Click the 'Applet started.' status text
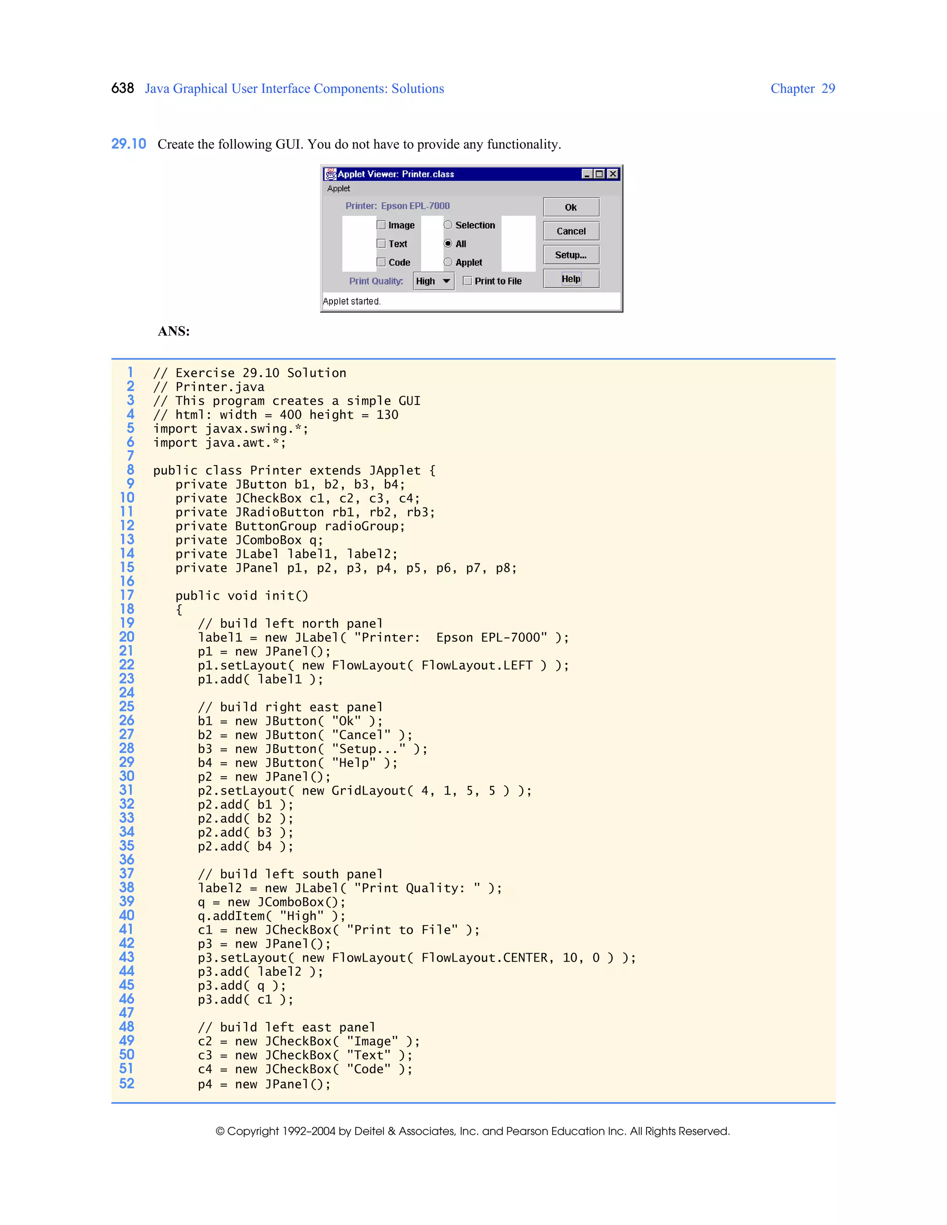The width and height of the screenshot is (947, 1225). click(x=352, y=301)
